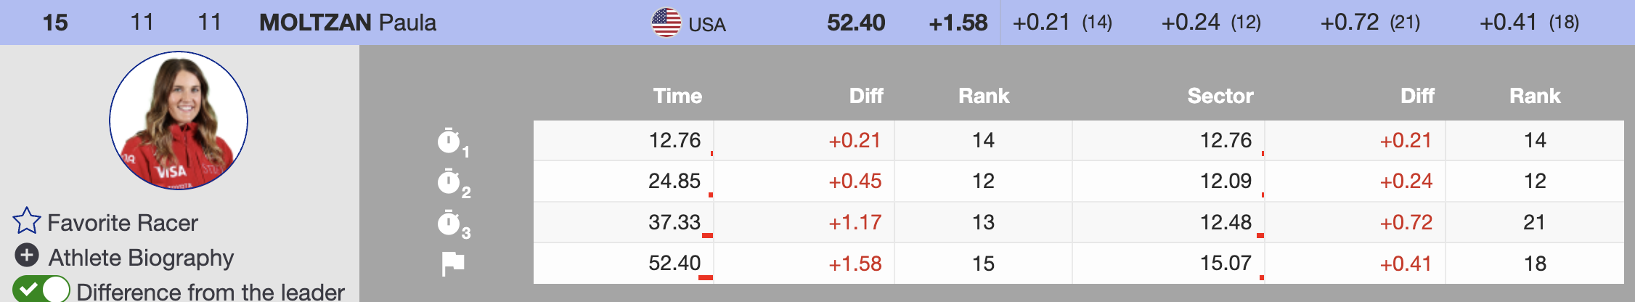
Task: Click the Time column header
Action: [677, 96]
